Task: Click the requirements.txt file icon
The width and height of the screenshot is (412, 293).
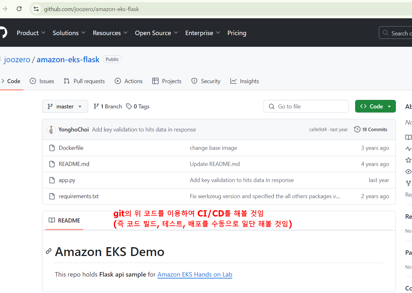Action: [52, 196]
